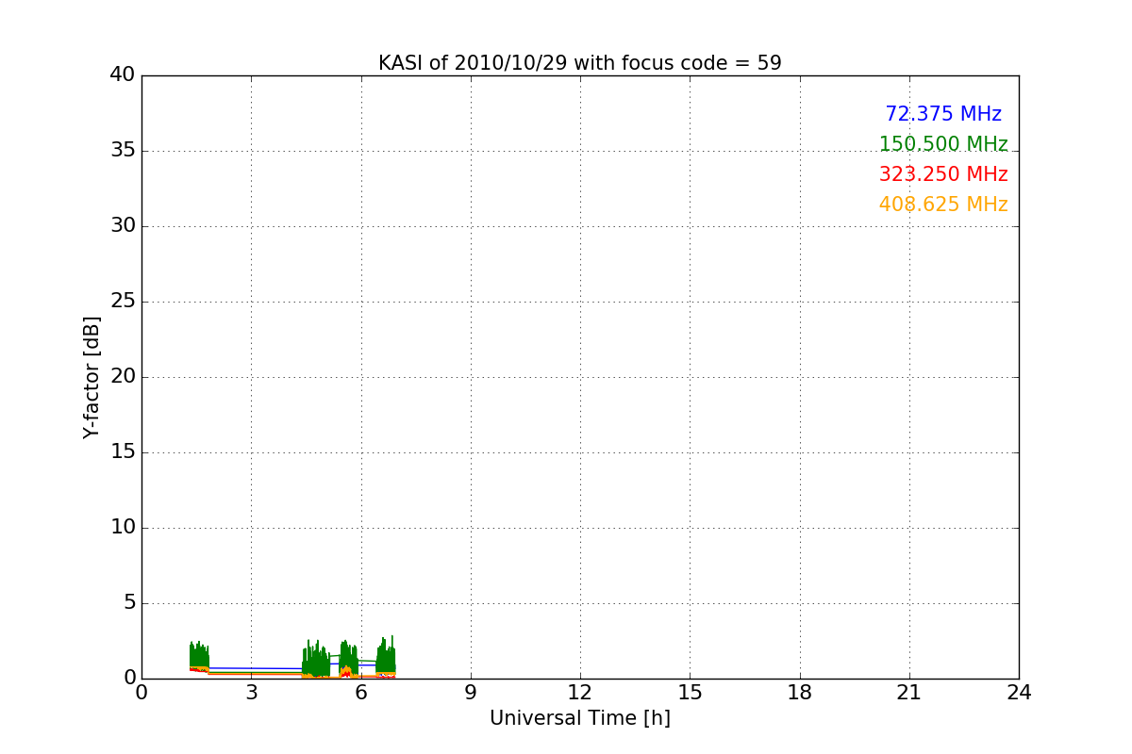Click the green data burst near hour 1.5
The width and height of the screenshot is (1132, 754).
[199, 656]
